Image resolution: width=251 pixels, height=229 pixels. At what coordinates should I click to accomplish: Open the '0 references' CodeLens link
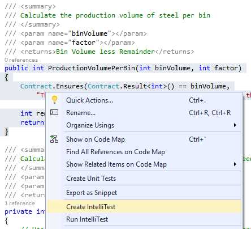pos(21,60)
